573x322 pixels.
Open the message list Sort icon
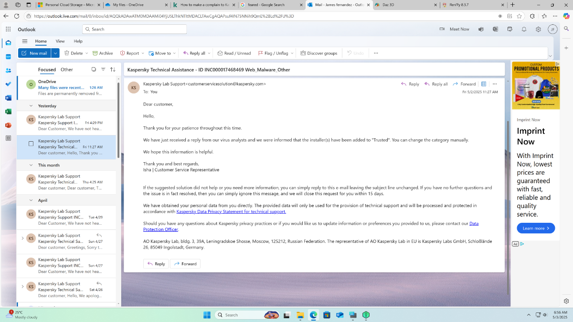pos(113,69)
